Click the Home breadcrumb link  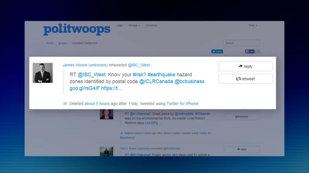(50, 43)
